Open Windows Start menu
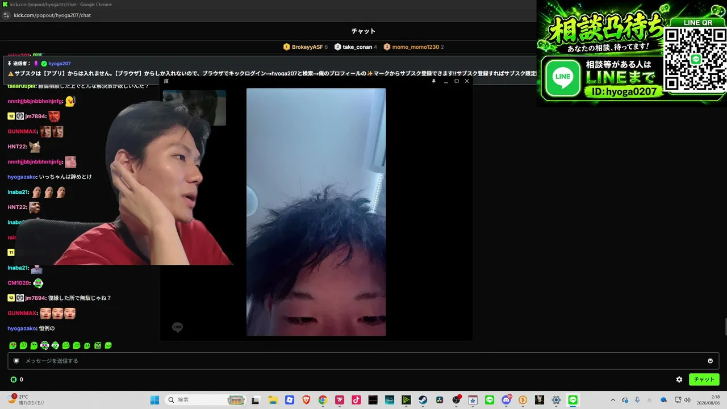This screenshot has width=727, height=409. tap(154, 400)
